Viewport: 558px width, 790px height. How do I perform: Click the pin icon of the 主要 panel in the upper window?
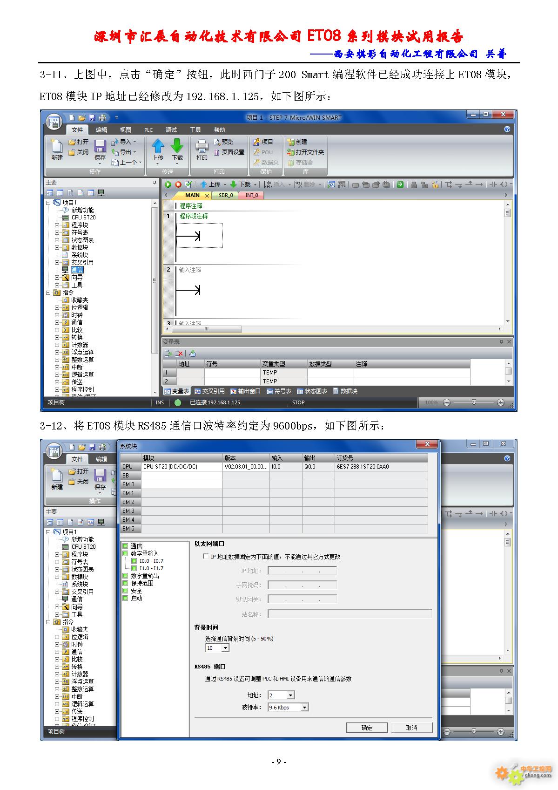[155, 183]
